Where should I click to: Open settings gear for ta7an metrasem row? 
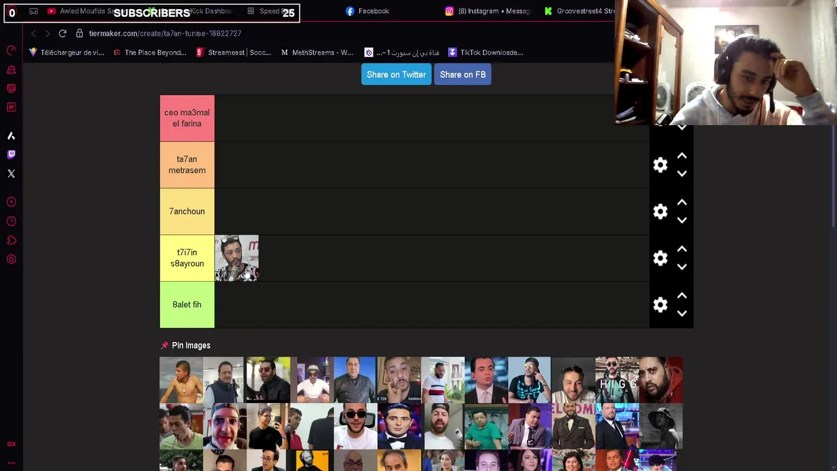[660, 165]
